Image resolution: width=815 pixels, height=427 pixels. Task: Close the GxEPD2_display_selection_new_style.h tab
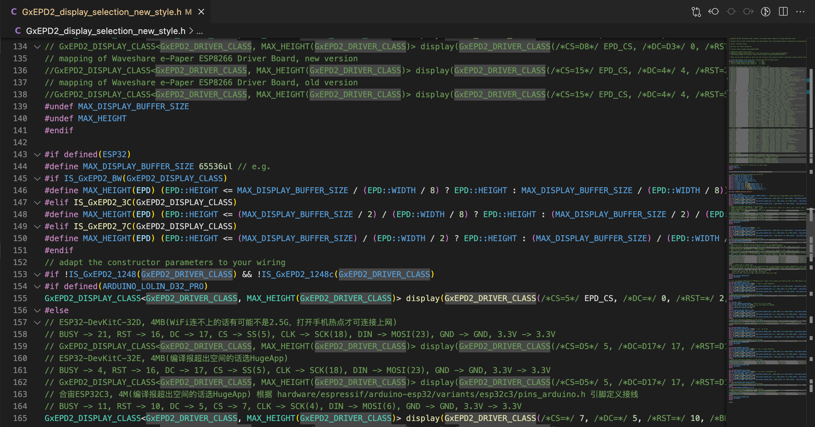point(201,12)
